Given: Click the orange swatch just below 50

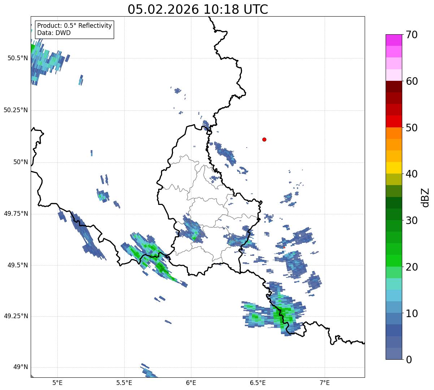Looking at the screenshot, I should [394, 133].
